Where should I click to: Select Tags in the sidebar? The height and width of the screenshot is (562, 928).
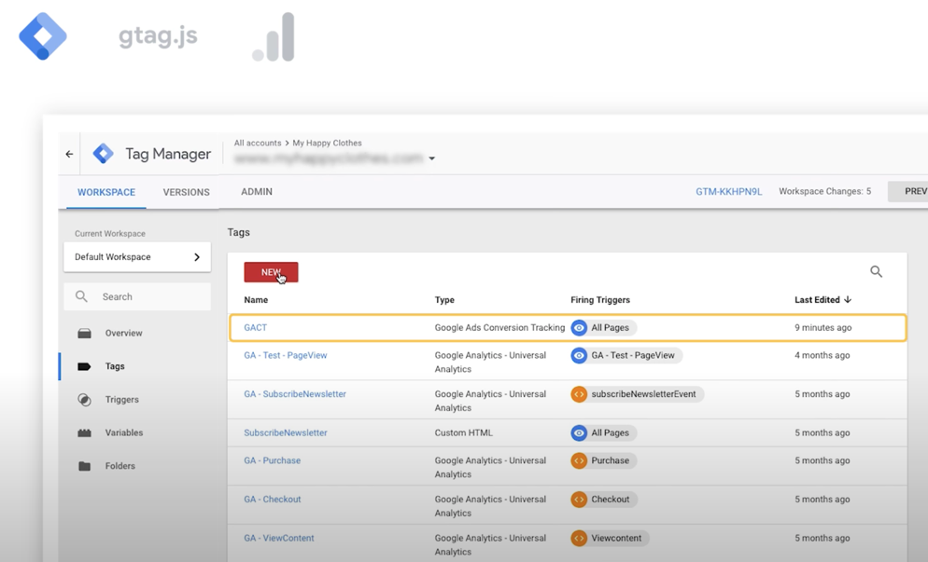click(115, 366)
